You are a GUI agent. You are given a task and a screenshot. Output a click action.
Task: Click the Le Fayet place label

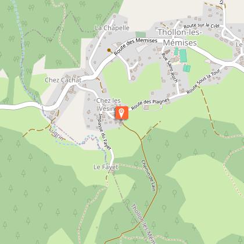tap(106, 167)
